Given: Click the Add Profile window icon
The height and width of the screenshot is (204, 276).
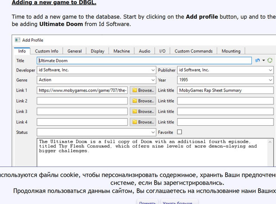Looking at the screenshot, I should (x=17, y=40).
